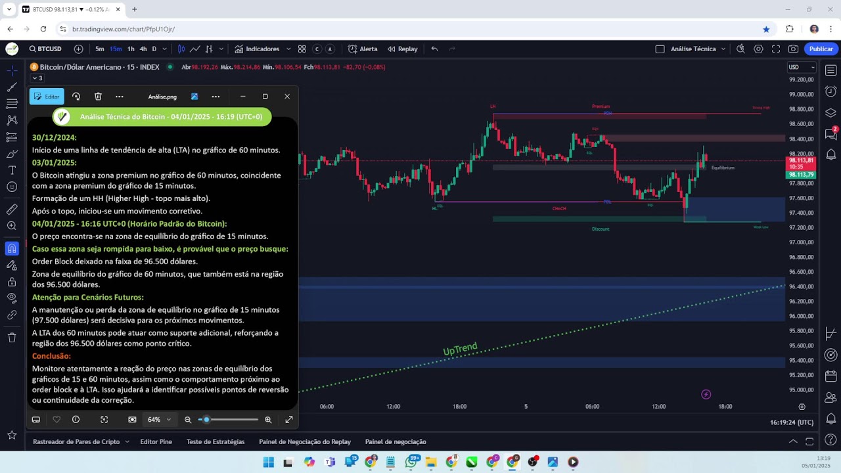Image resolution: width=841 pixels, height=473 pixels.
Task: Toggle magnet snap mode
Action: [11, 248]
